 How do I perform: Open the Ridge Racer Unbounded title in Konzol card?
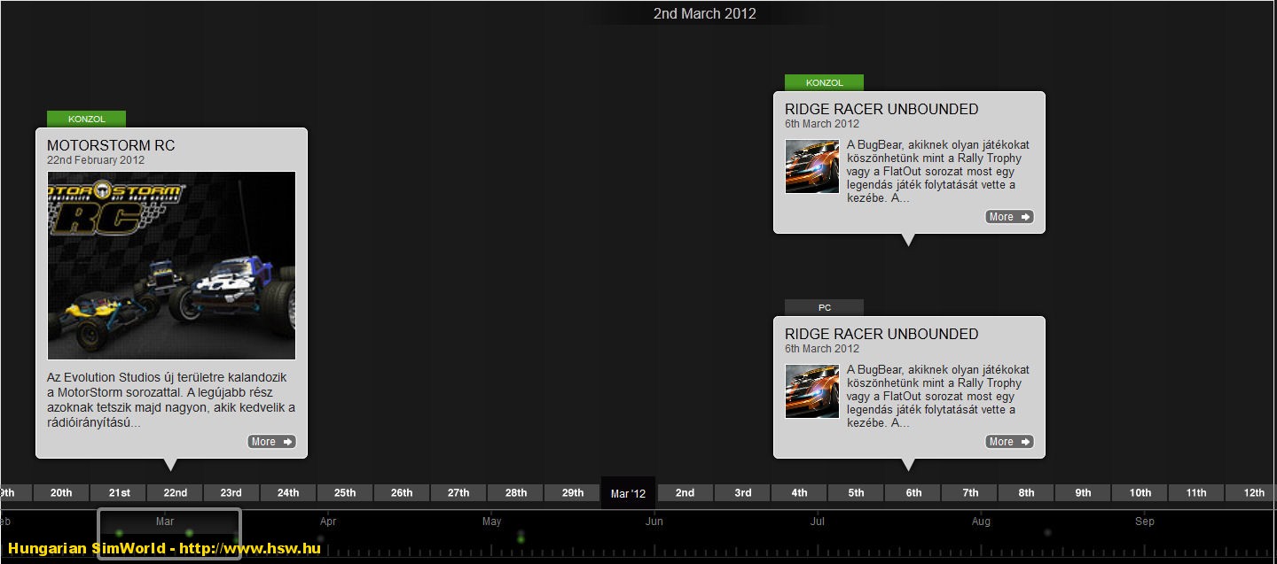(881, 109)
